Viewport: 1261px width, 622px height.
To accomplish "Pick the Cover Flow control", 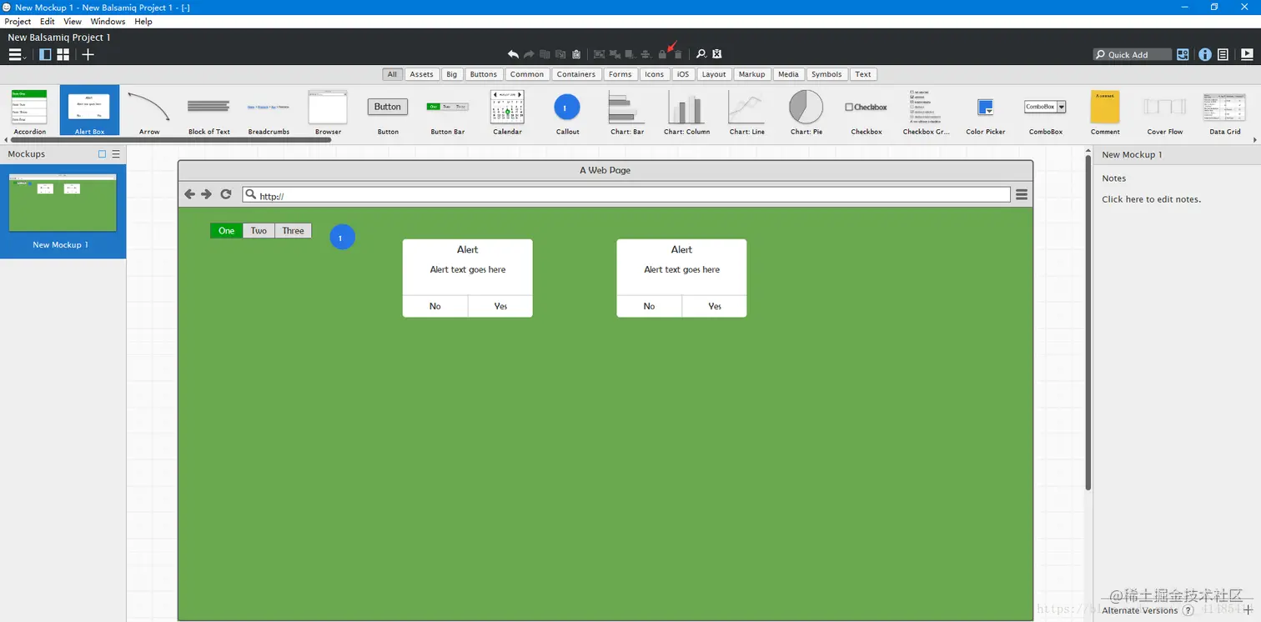I will pos(1165,112).
